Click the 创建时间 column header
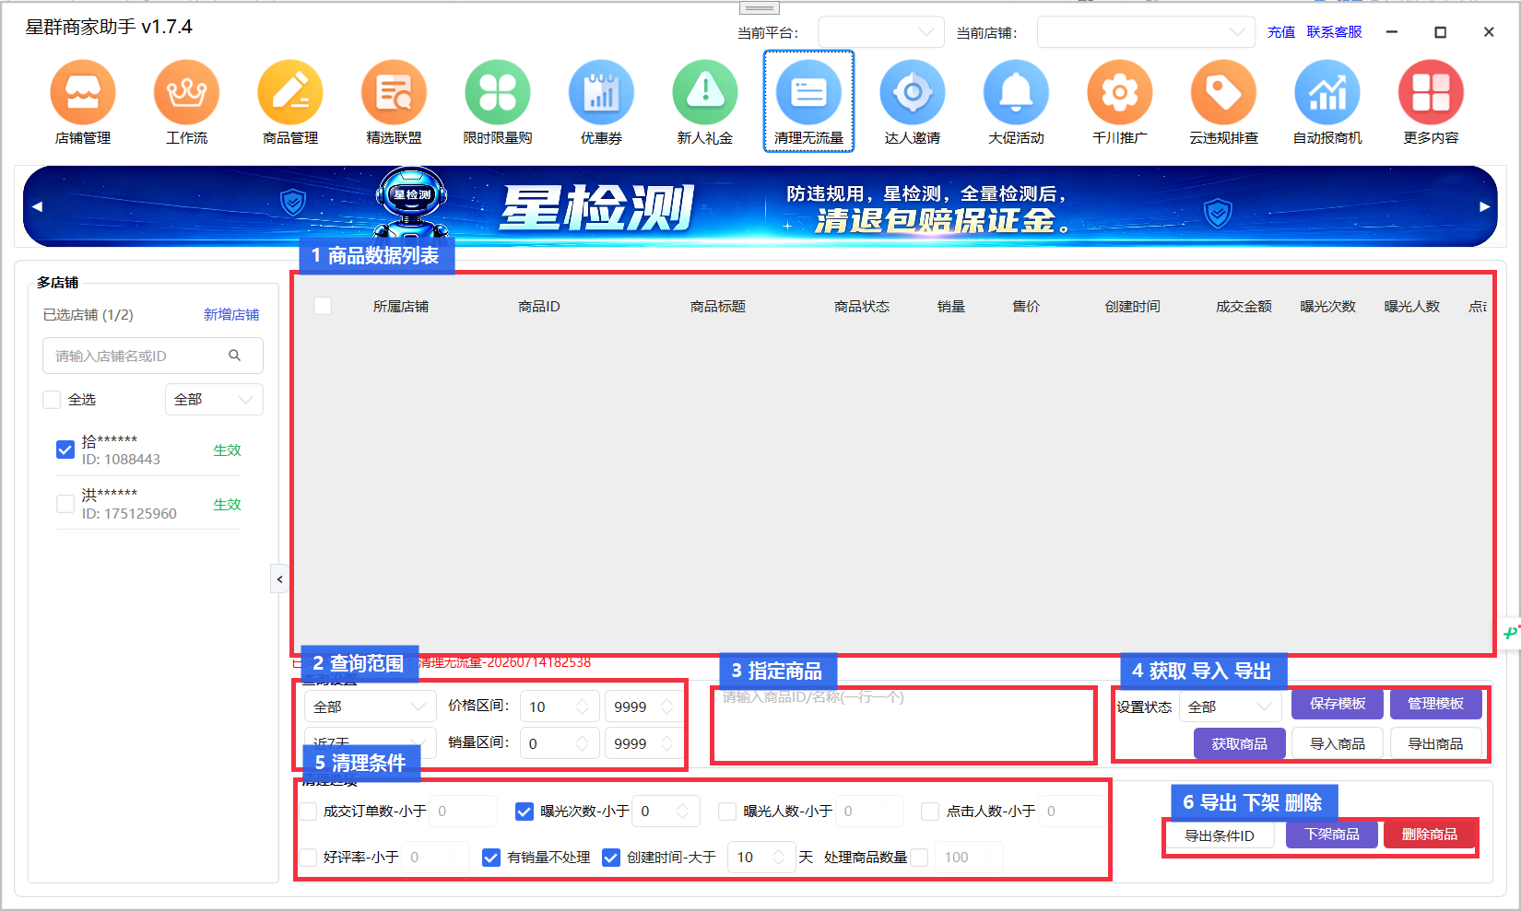Viewport: 1521px width, 911px height. click(x=1132, y=306)
